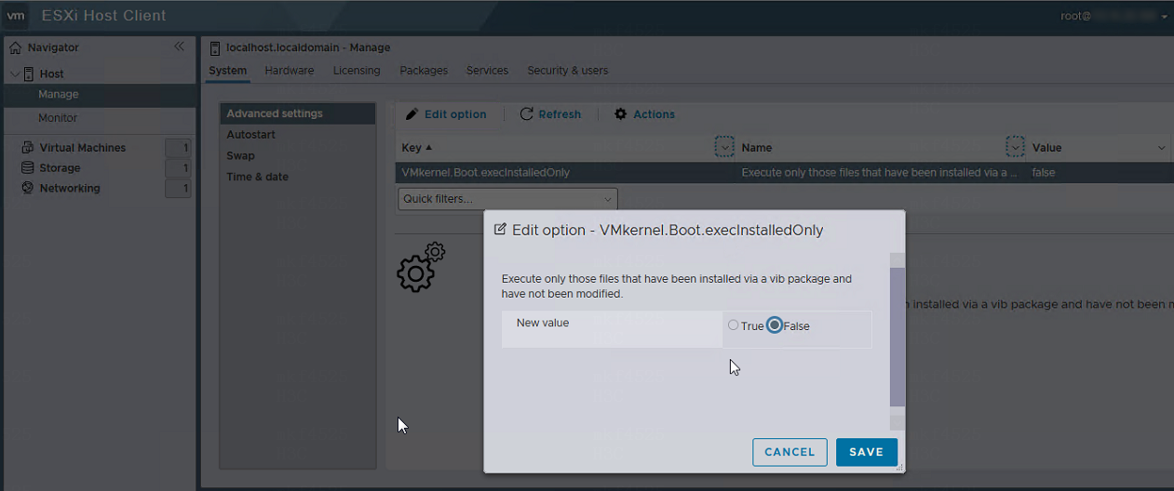Click the VMware vm logo icon

(17, 16)
